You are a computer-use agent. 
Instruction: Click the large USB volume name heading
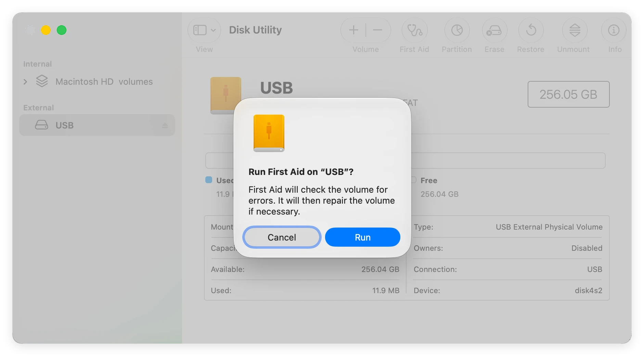coord(276,88)
